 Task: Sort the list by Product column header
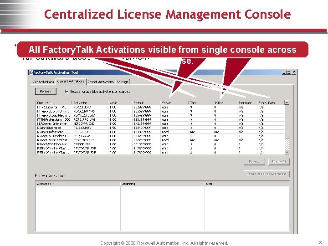click(54, 102)
